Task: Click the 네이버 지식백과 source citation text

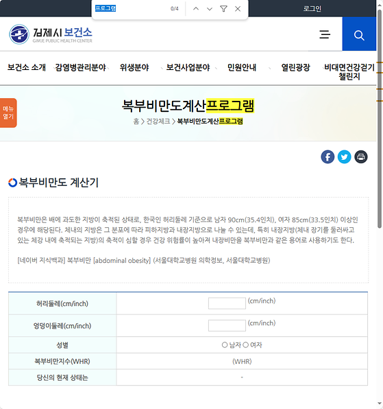Action: [144, 260]
